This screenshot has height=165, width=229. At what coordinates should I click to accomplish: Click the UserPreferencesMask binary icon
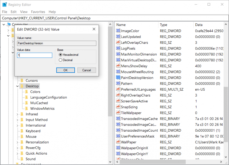coord(118,136)
